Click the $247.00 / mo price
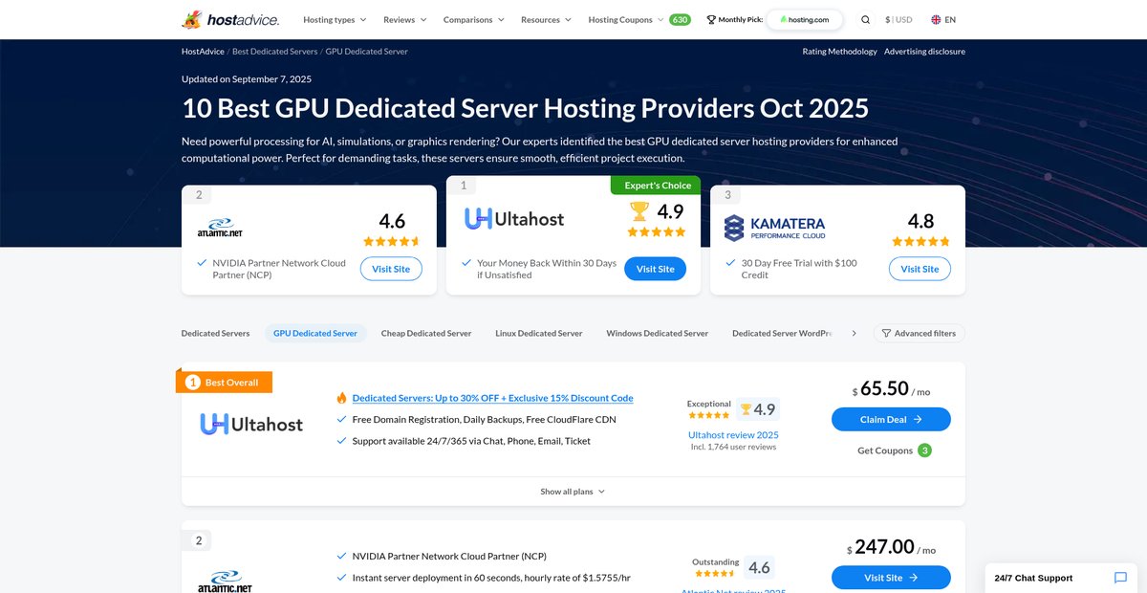The width and height of the screenshot is (1147, 593). tap(891, 547)
